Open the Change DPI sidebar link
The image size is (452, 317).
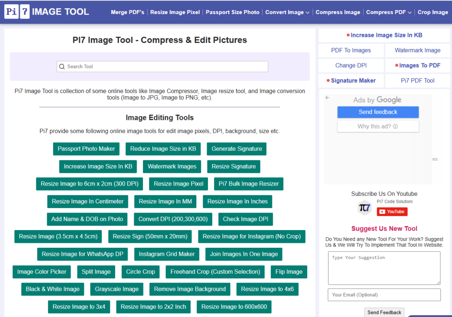(351, 65)
